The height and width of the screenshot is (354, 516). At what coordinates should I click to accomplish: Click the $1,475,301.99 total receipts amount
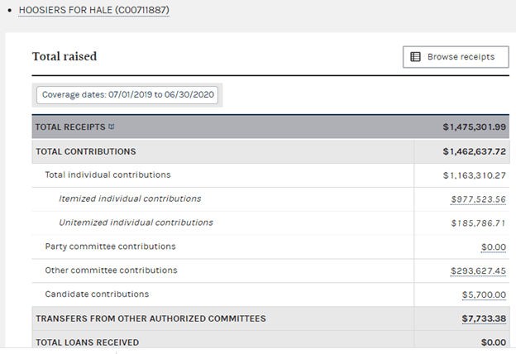474,127
